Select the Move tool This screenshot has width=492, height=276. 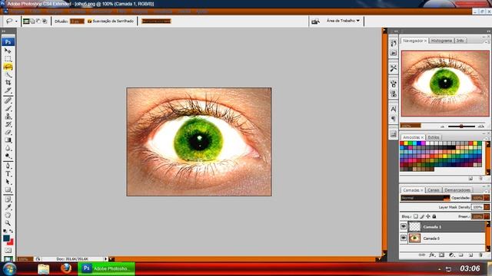click(x=8, y=51)
